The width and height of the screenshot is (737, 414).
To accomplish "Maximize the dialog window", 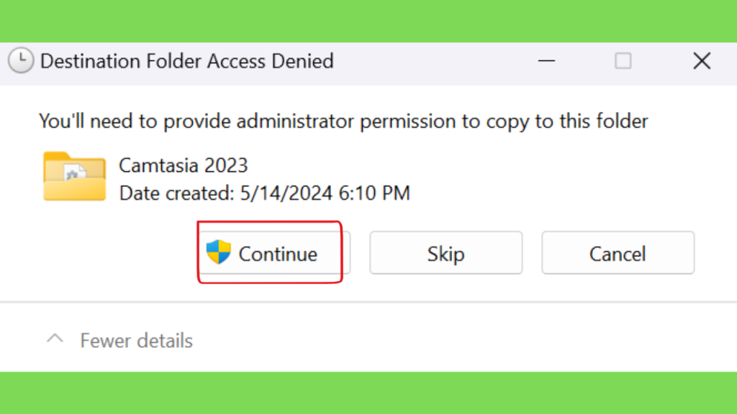I will point(623,61).
